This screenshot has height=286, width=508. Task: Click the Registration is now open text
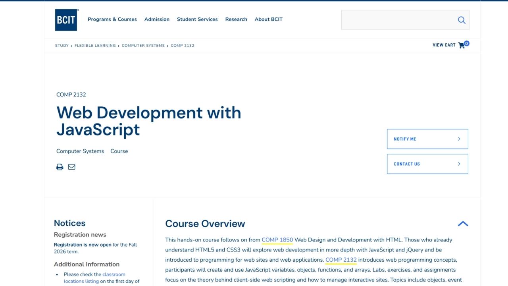tap(83, 245)
